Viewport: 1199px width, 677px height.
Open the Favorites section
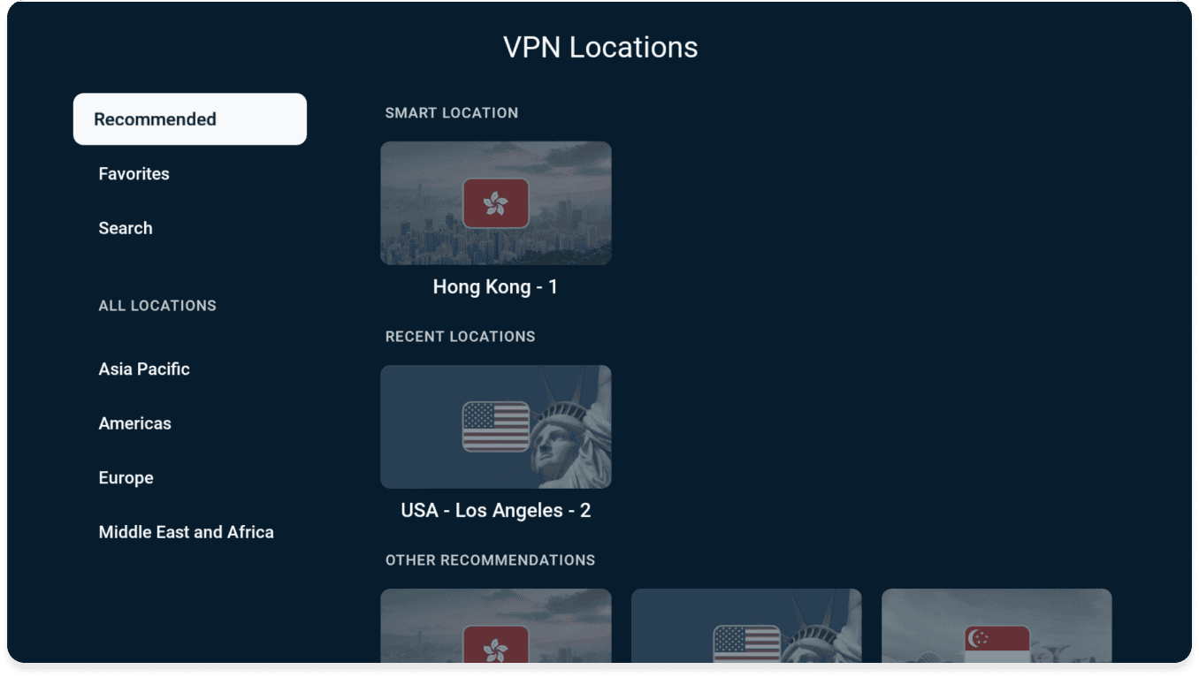pos(134,174)
